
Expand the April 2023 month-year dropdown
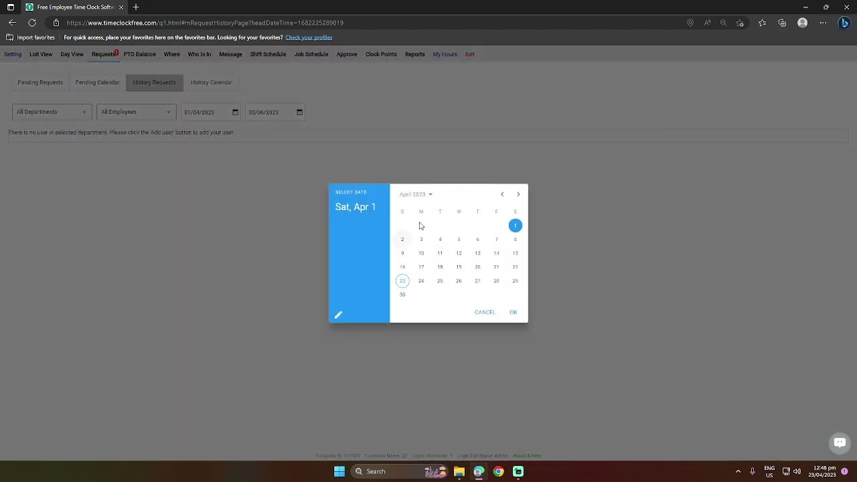tap(416, 194)
